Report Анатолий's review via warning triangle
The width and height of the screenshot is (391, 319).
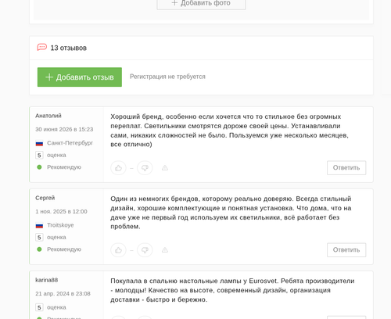point(165,168)
